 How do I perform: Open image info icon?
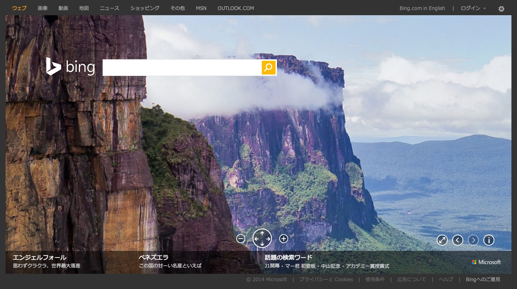pos(489,240)
